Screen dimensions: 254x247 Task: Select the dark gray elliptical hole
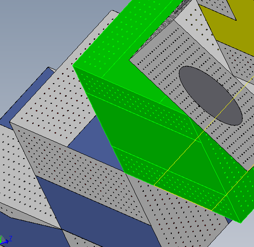click(210, 96)
